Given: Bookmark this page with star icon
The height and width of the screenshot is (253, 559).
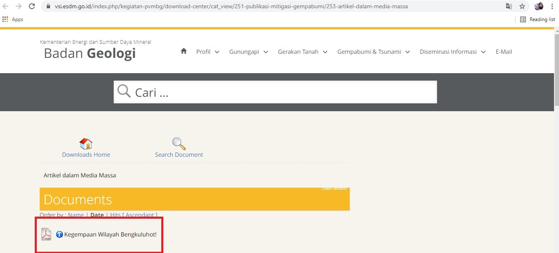Looking at the screenshot, I should (x=522, y=6).
